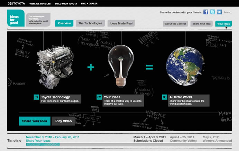239x151 pixels.
Task: Open View All Vehicles menu
Action: [40, 4]
